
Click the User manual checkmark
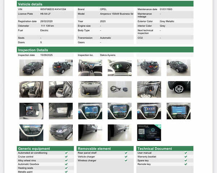186,153
